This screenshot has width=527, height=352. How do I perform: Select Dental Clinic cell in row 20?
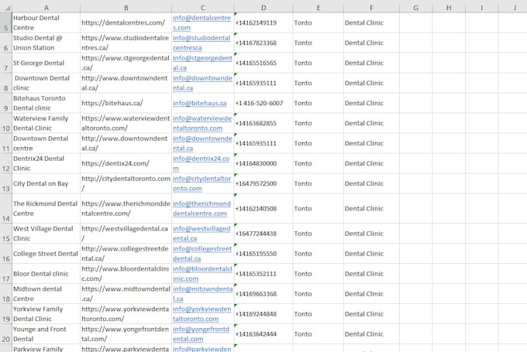click(371, 334)
